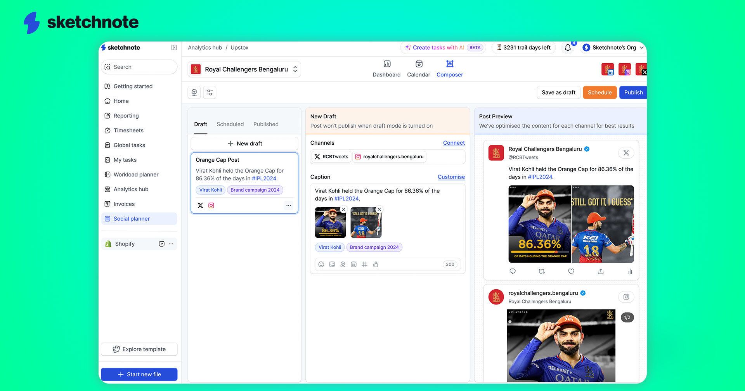745x391 pixels.
Task: Open Workload planner in sidebar
Action: (139, 175)
